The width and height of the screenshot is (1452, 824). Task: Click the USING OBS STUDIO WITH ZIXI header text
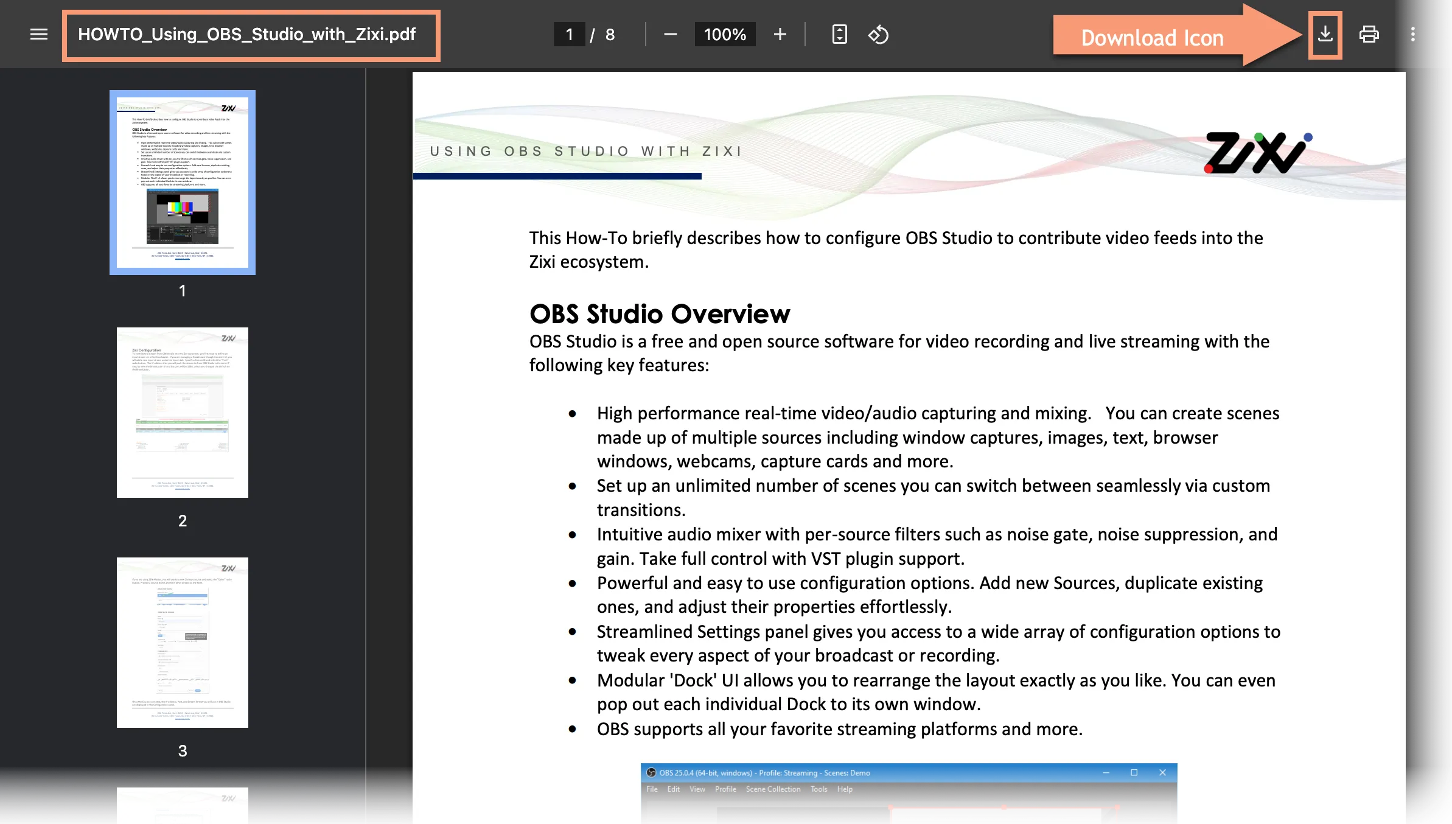pos(585,151)
